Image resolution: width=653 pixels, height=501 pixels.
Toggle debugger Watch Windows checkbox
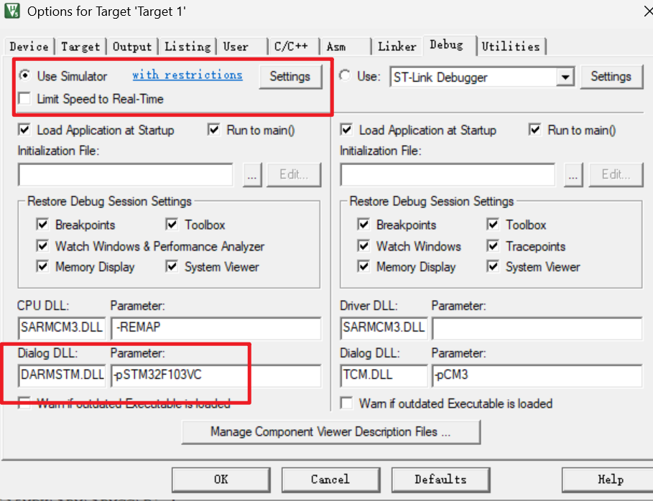click(x=363, y=246)
